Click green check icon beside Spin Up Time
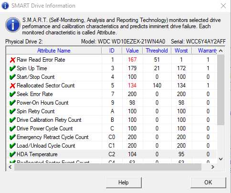Image resolution: width=231 pixels, height=193 pixels. pyautogui.click(x=12, y=68)
